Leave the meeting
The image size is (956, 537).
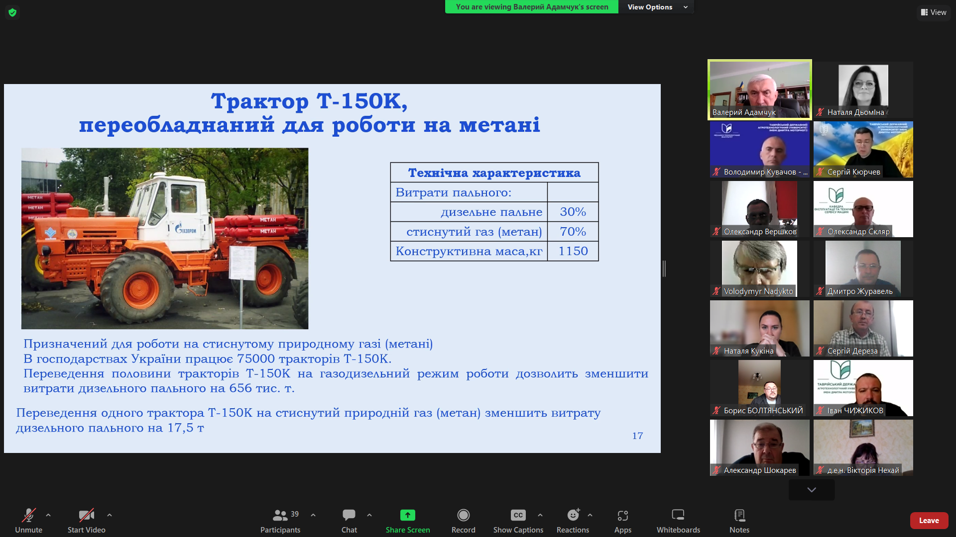[929, 521]
